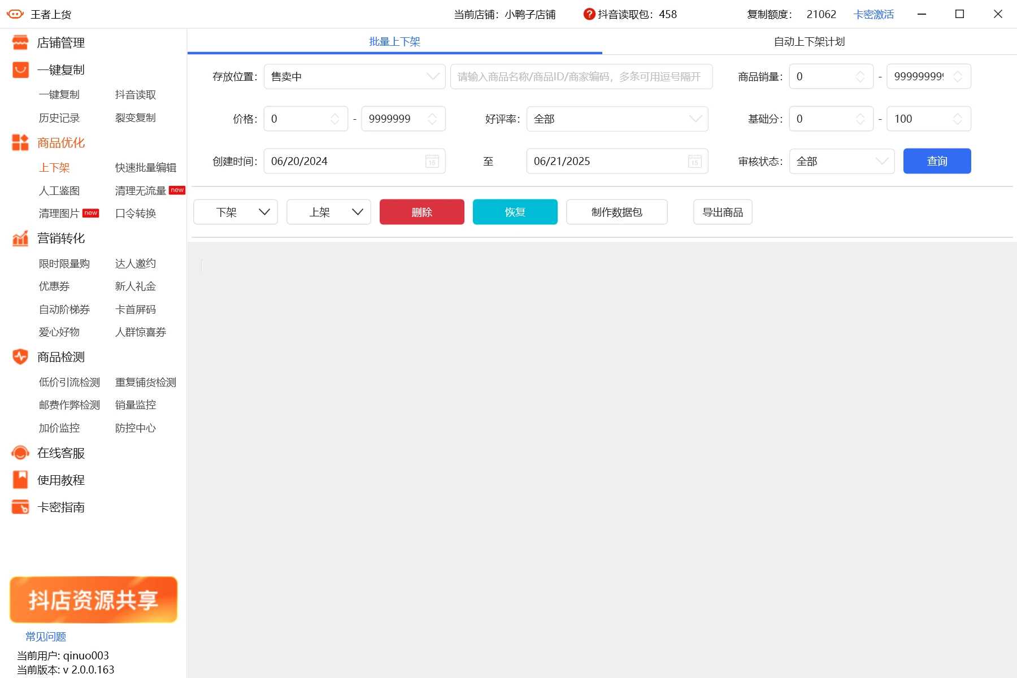Open 邮费作弊检测 in sidebar
The image size is (1017, 678).
click(x=69, y=405)
